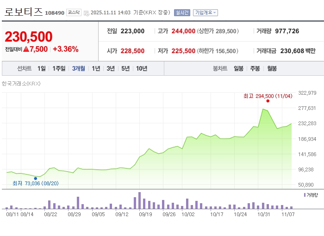Click the 로보티즈 stock name title

[23, 12]
